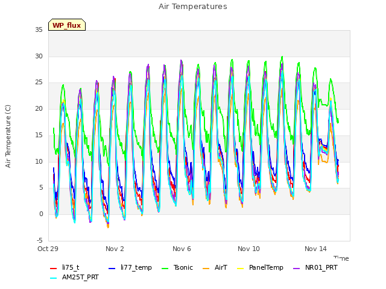Image resolution: width=386 pixels, height=289 pixels.
Task: Click the Nov 6 x-axis label
Action: 182,249
